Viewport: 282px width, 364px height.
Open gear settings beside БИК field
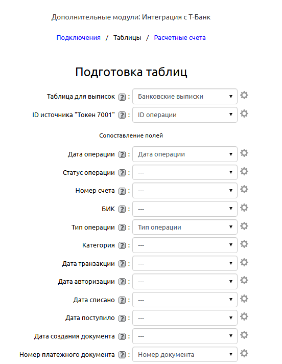point(244,208)
